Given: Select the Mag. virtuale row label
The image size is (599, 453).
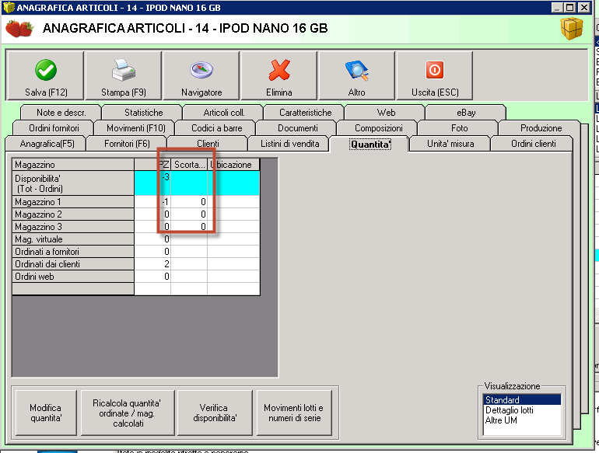Looking at the screenshot, I should [x=73, y=239].
